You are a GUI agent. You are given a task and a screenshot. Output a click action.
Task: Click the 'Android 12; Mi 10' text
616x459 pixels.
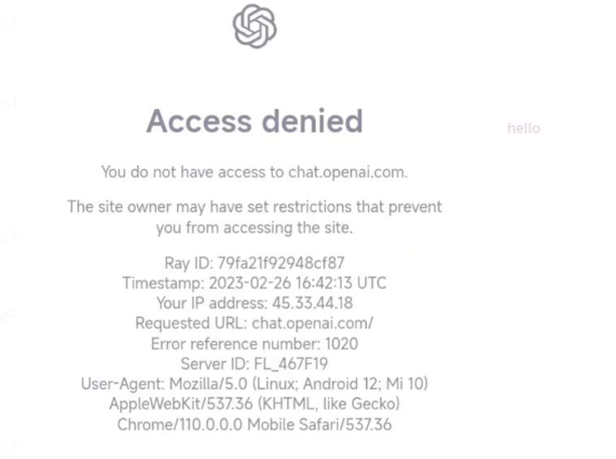pos(365,384)
